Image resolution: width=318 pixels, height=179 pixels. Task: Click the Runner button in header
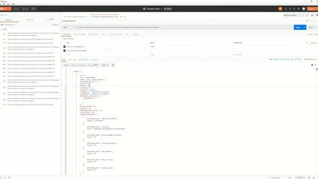25,9
